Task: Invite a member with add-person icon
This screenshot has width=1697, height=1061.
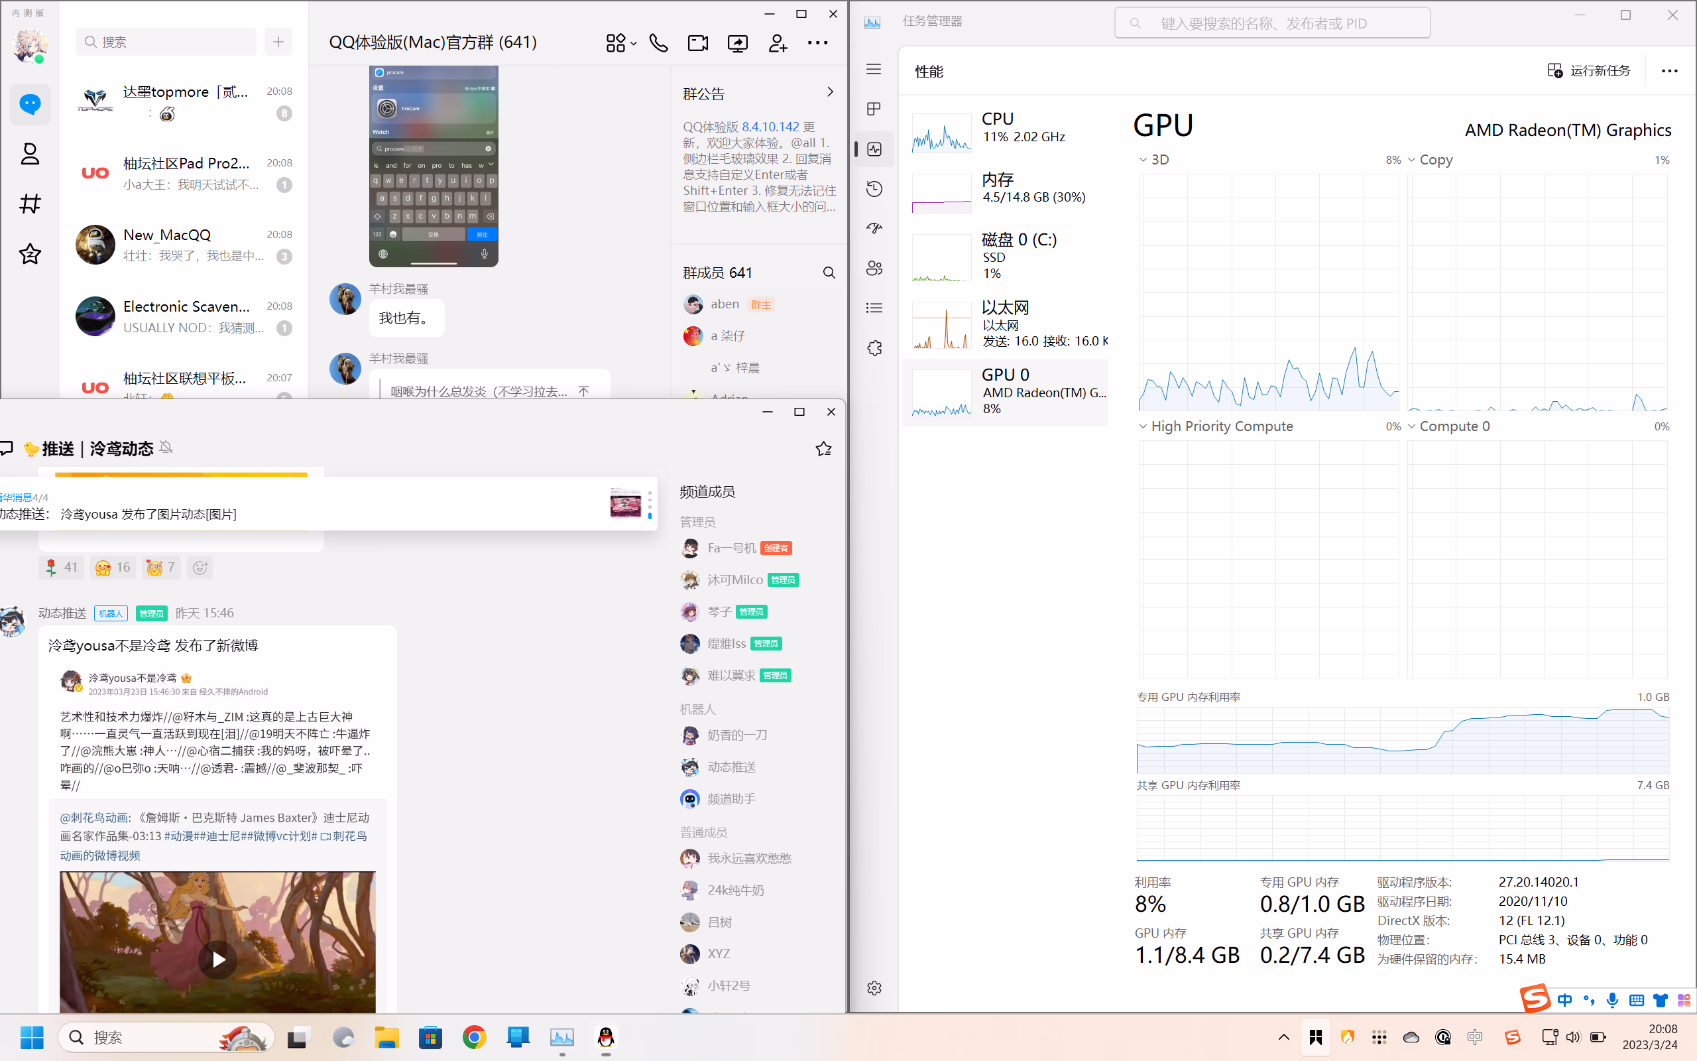Action: (x=778, y=44)
